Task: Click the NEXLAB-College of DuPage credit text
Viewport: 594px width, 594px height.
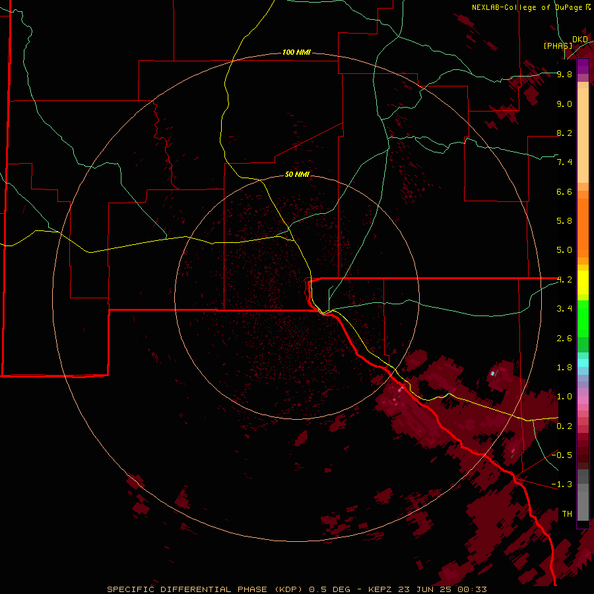Action: click(x=531, y=7)
